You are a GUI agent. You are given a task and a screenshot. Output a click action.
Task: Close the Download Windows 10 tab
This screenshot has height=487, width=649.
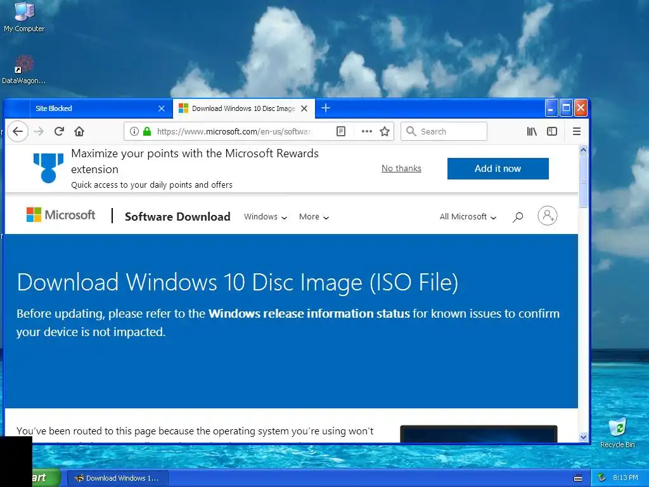304,108
